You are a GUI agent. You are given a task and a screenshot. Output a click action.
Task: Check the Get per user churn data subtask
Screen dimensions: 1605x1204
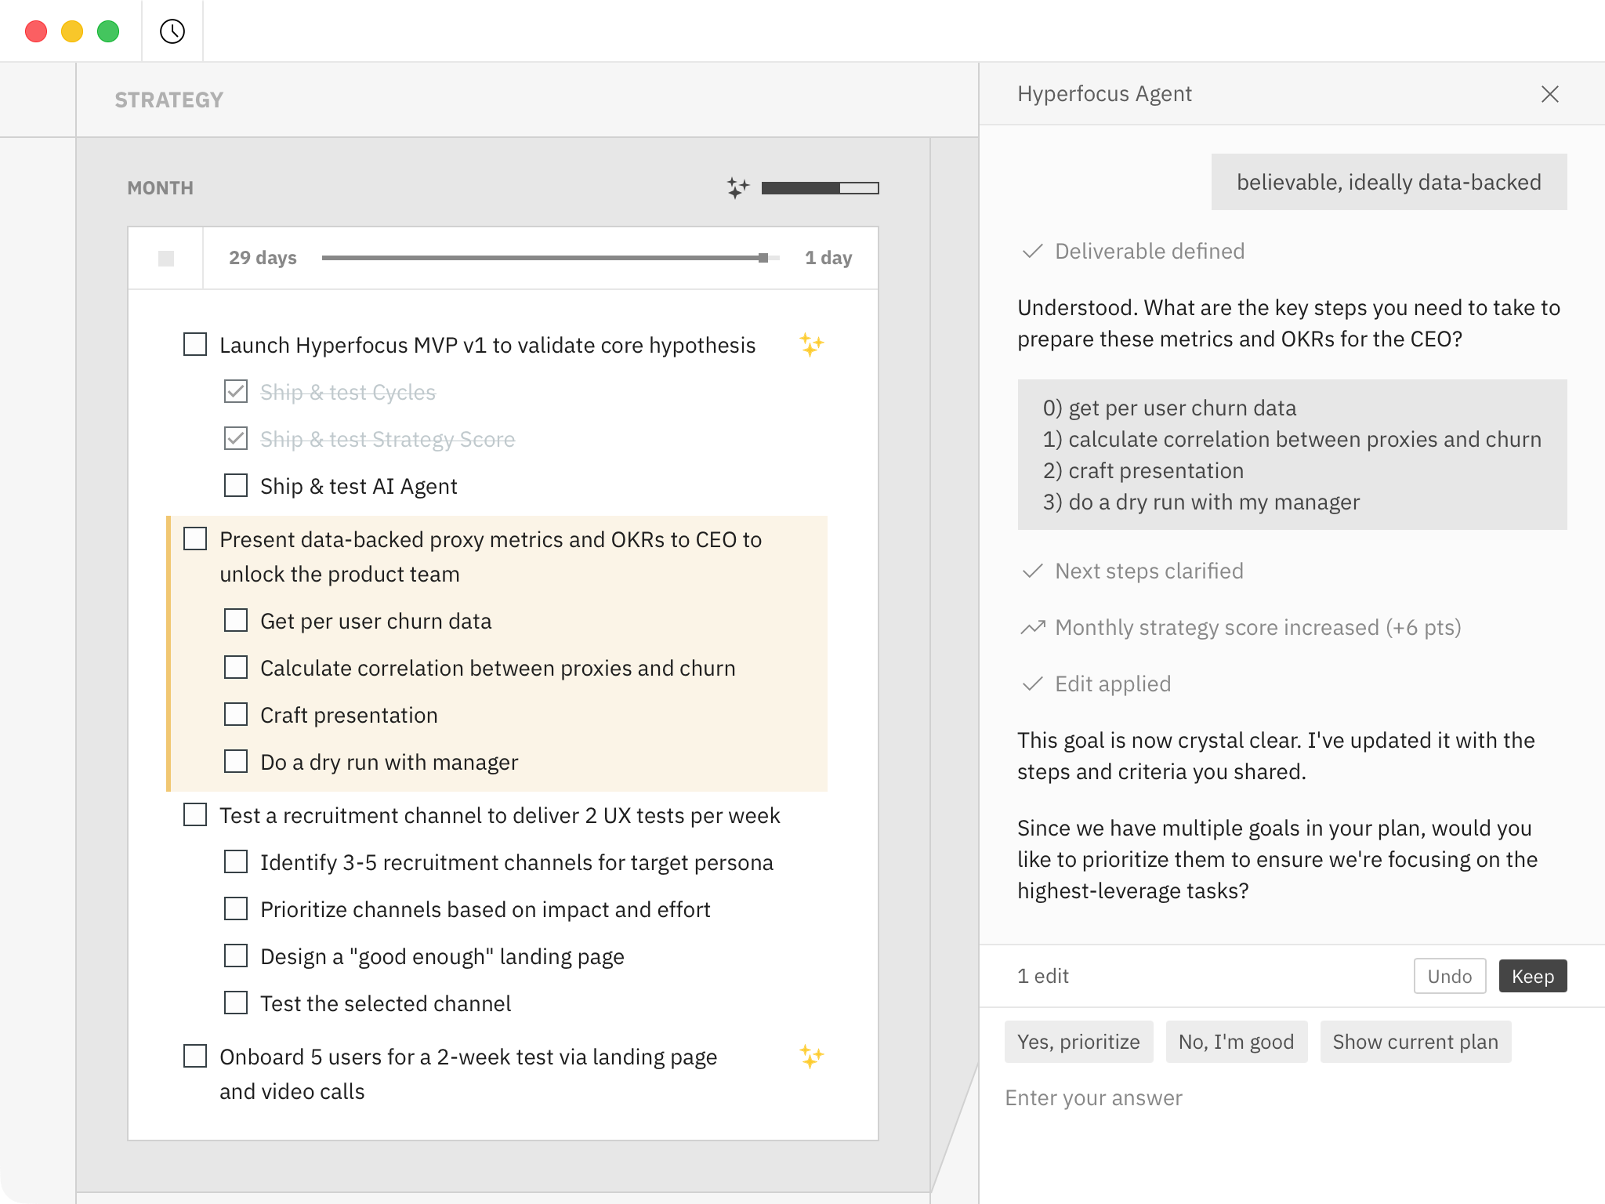235,620
